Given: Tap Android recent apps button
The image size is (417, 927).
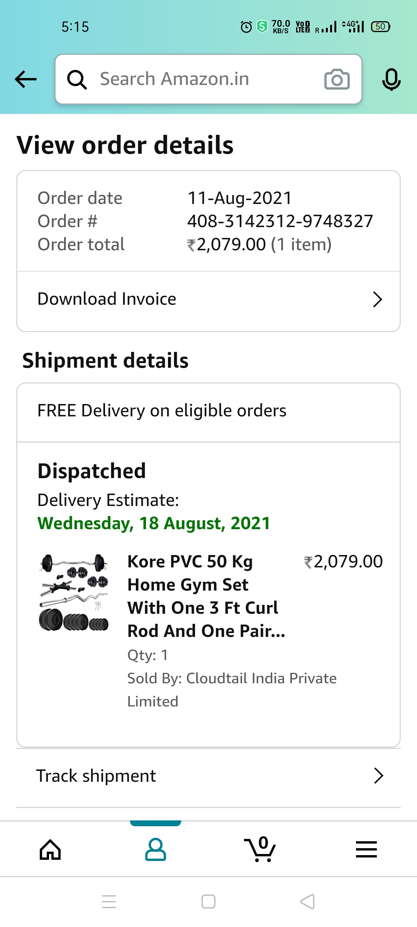Looking at the screenshot, I should (109, 902).
